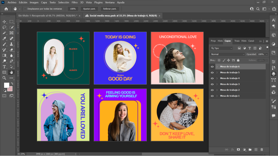Image resolution: width=278 pixels, height=156 pixels.
Task: Hide Mesa de trabajo 6 layer
Action: pyautogui.click(x=212, y=67)
